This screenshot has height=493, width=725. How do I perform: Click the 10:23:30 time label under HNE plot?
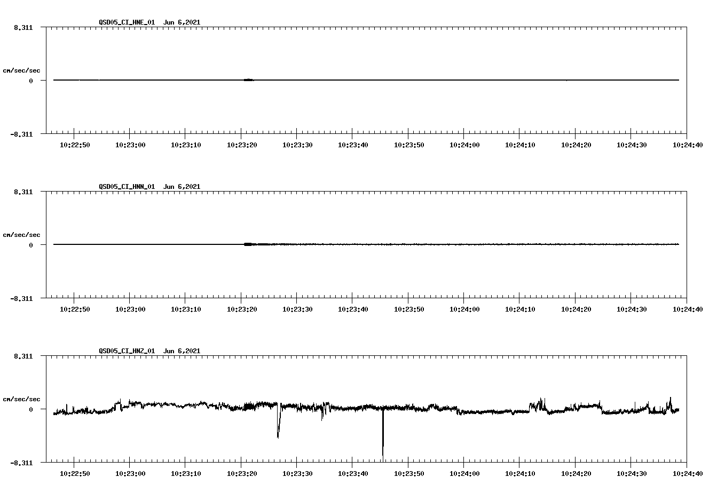(297, 145)
